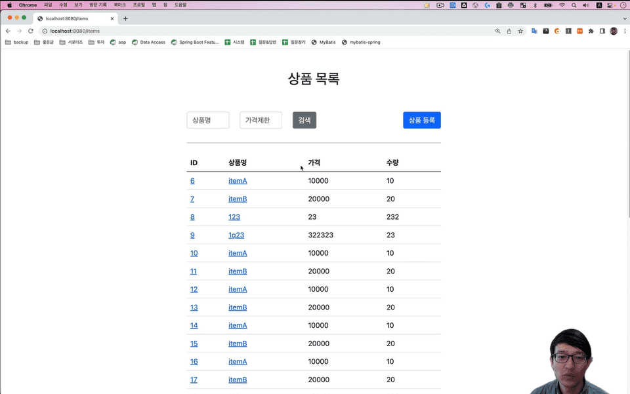Open the clipboard menu bar icon

[x=499, y=5]
